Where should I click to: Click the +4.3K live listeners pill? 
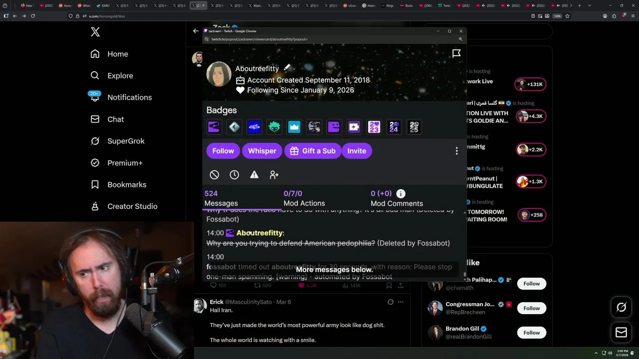pyautogui.click(x=530, y=116)
